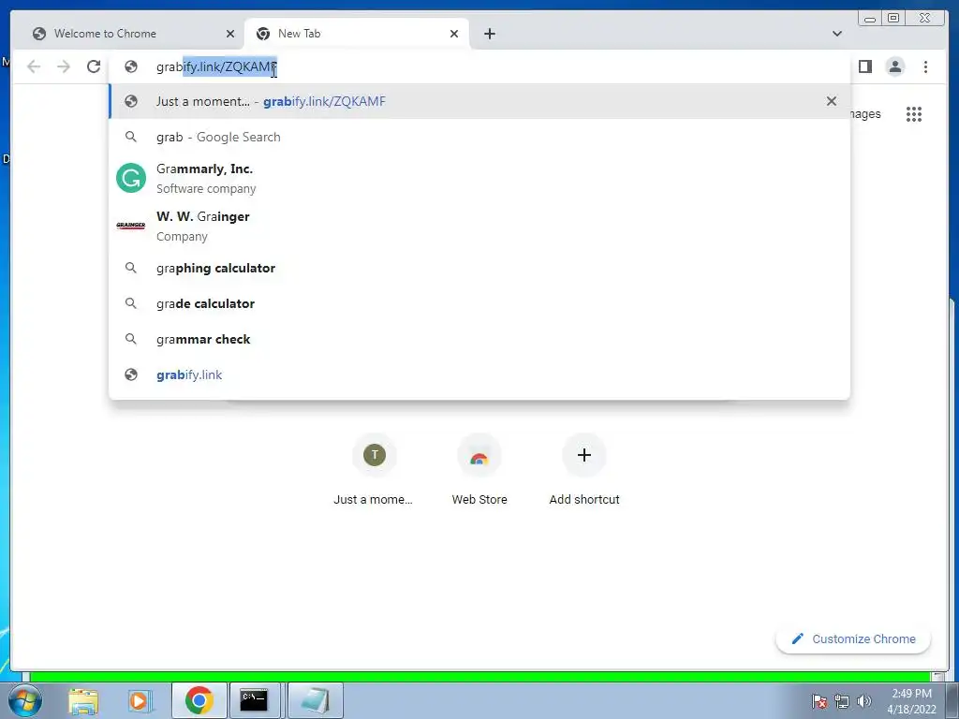Click the globe icon in address bar
This screenshot has height=719, width=959.
click(x=131, y=66)
